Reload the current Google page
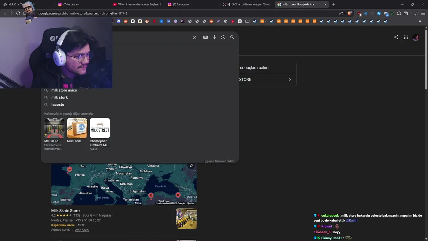The image size is (428, 241). pos(18,13)
